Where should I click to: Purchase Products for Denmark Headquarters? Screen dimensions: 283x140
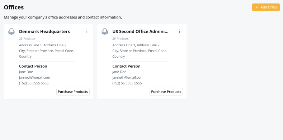pyautogui.click(x=73, y=92)
